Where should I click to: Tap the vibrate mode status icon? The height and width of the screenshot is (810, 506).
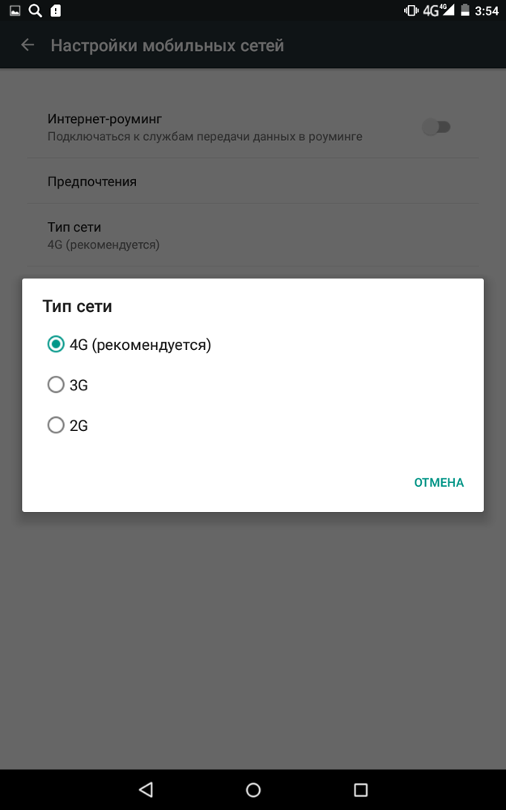pyautogui.click(x=411, y=11)
